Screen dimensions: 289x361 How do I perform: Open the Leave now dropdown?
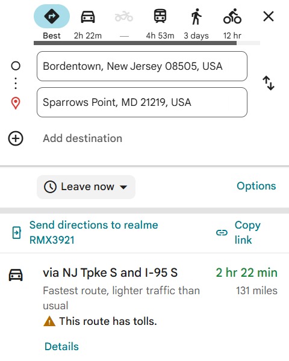pos(86,187)
